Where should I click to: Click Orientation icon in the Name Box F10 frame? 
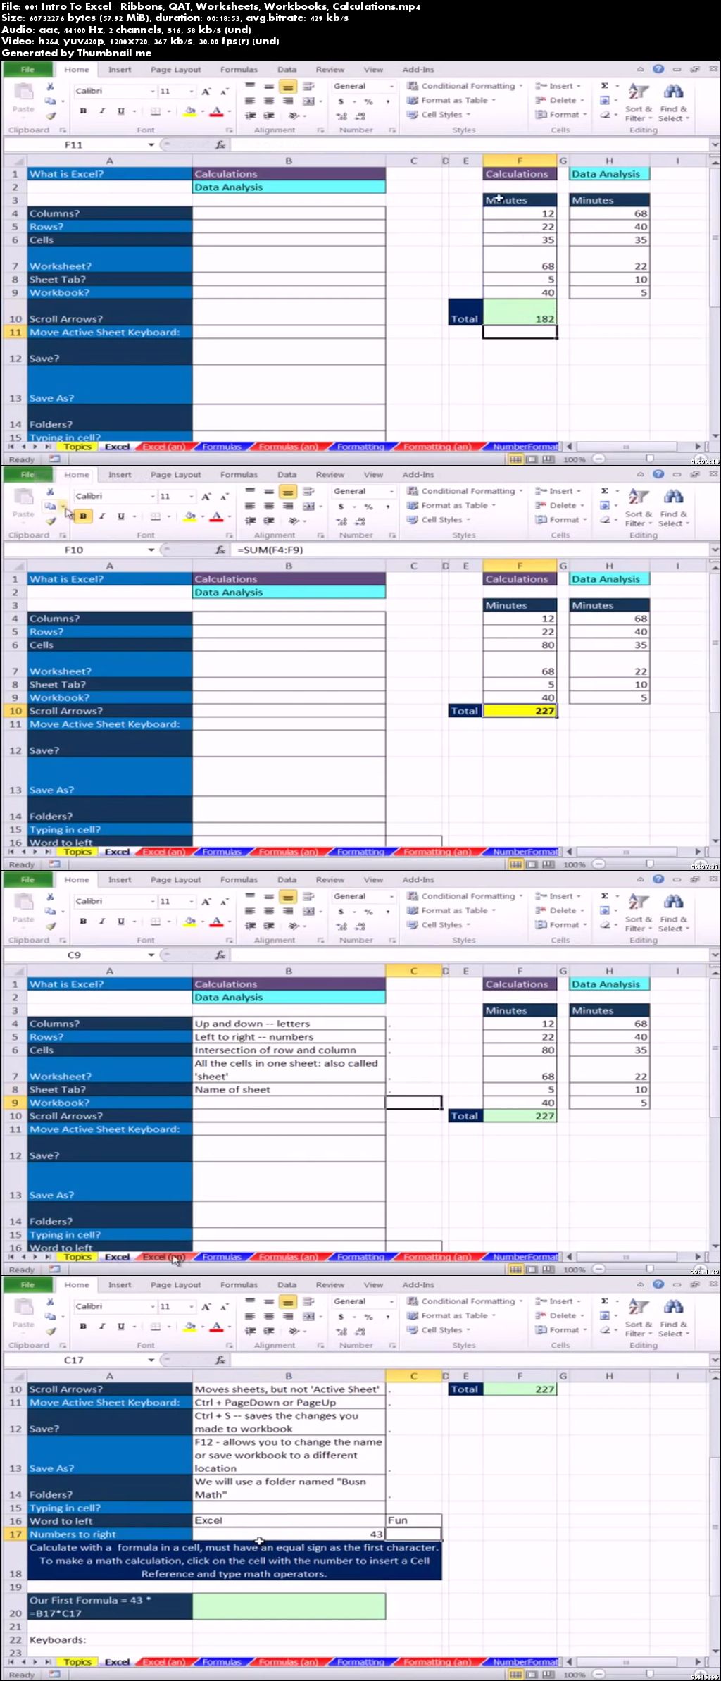coord(294,521)
